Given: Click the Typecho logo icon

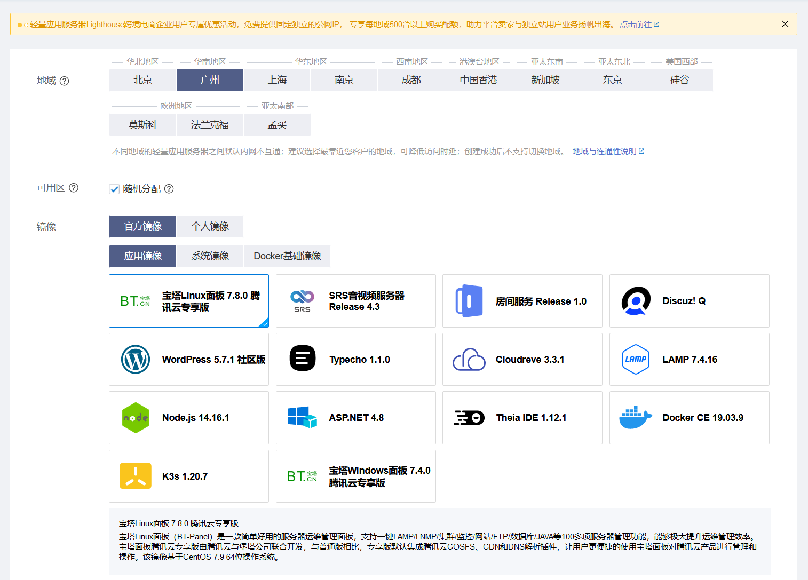Looking at the screenshot, I should click(x=303, y=357).
